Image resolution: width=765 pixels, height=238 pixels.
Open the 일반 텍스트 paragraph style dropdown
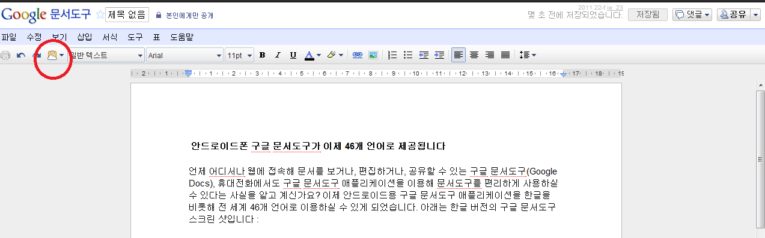click(106, 55)
